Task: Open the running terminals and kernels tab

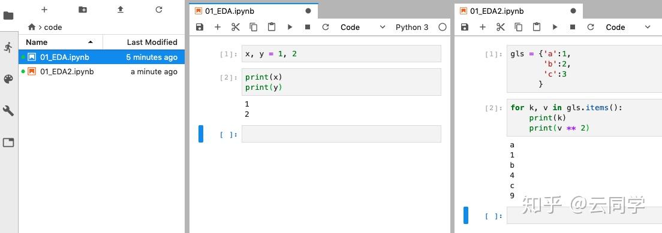Action: click(x=8, y=47)
